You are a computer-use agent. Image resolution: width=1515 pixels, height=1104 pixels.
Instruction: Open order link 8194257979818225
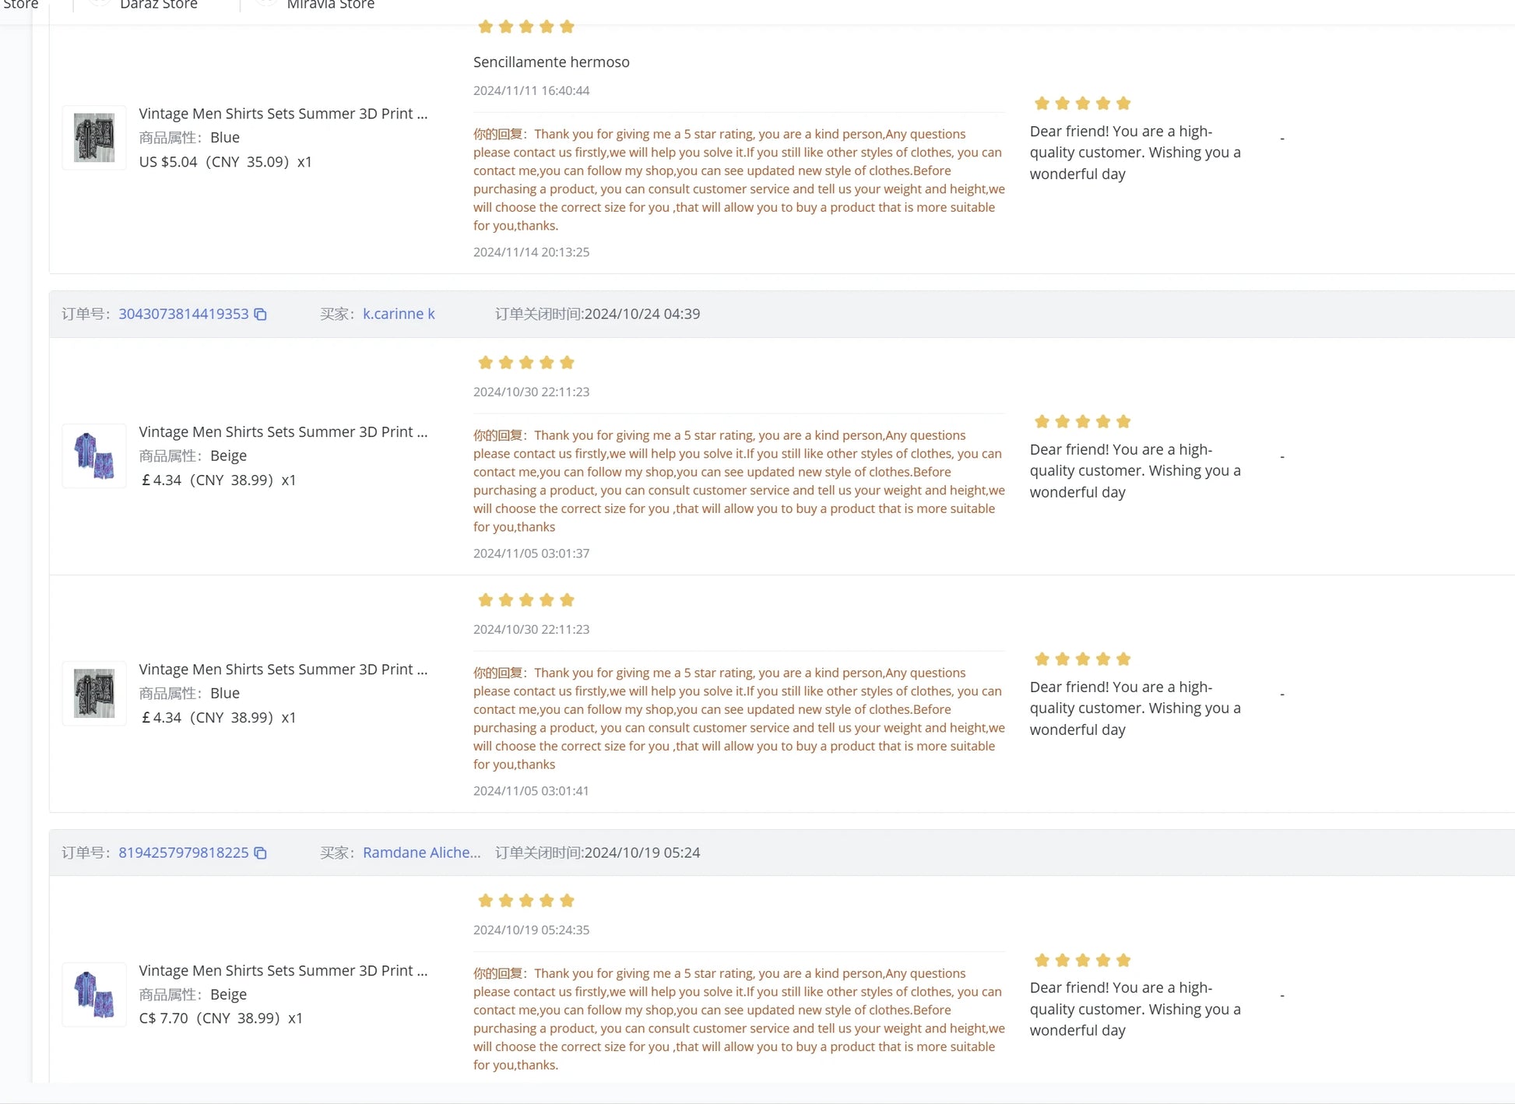click(x=183, y=853)
